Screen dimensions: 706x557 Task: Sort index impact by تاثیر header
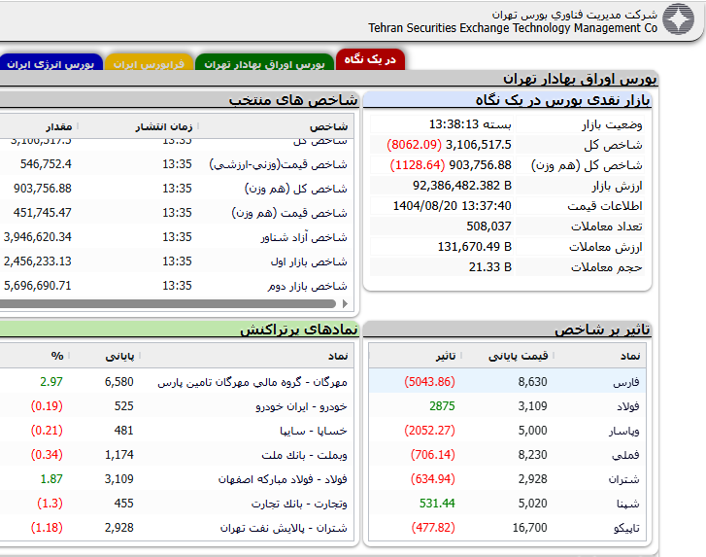(x=446, y=356)
